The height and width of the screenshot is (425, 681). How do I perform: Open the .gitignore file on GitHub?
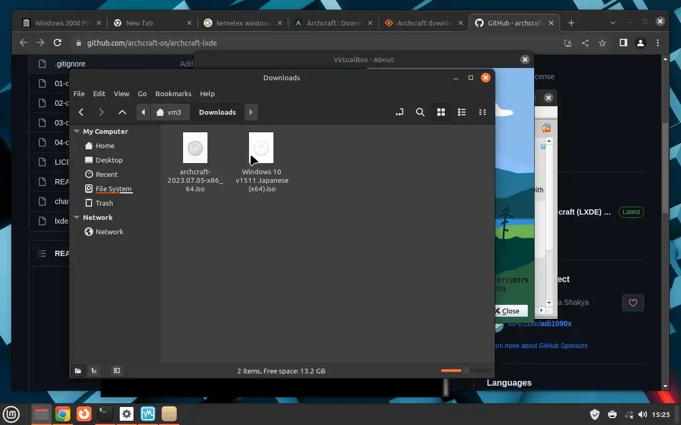tap(70, 64)
